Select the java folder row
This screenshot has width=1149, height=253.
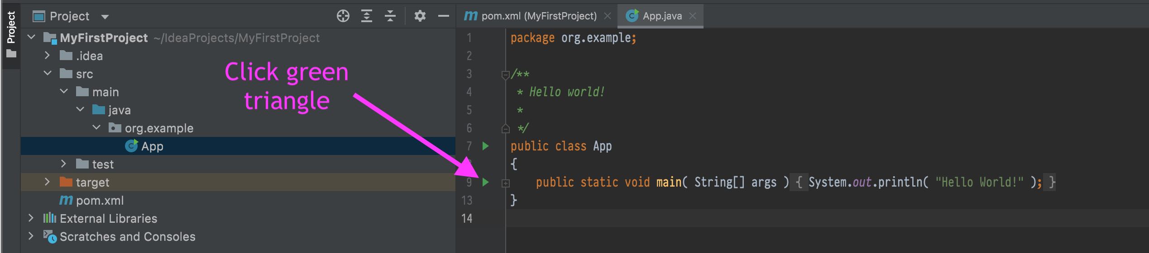click(238, 110)
